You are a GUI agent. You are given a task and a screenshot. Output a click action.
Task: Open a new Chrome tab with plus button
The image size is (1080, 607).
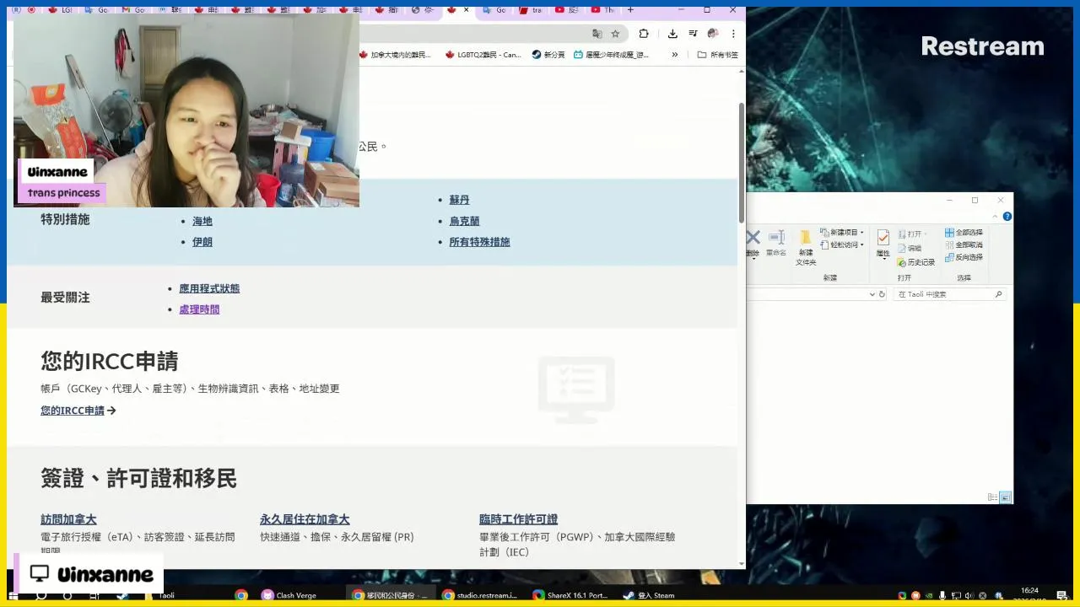click(630, 10)
